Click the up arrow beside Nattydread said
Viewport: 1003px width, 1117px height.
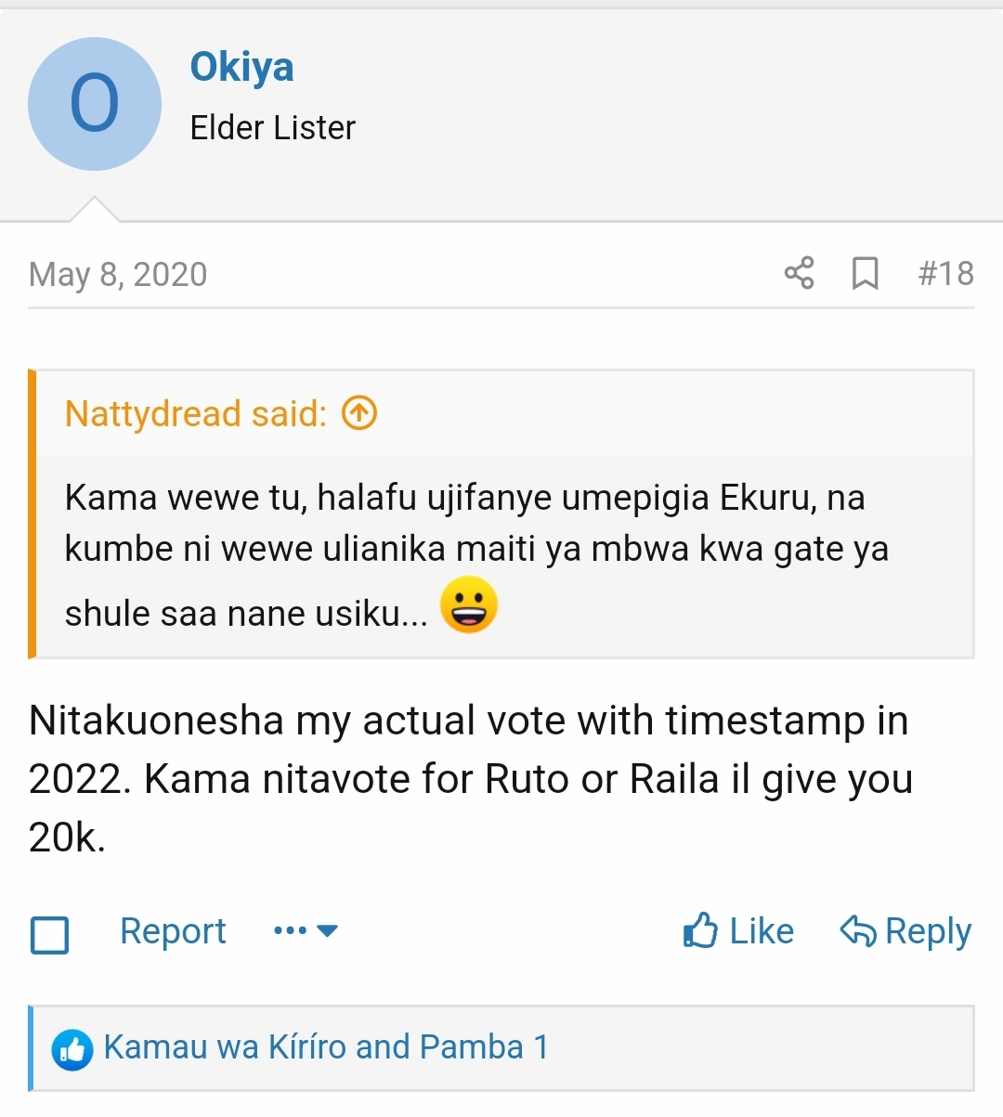tap(359, 413)
